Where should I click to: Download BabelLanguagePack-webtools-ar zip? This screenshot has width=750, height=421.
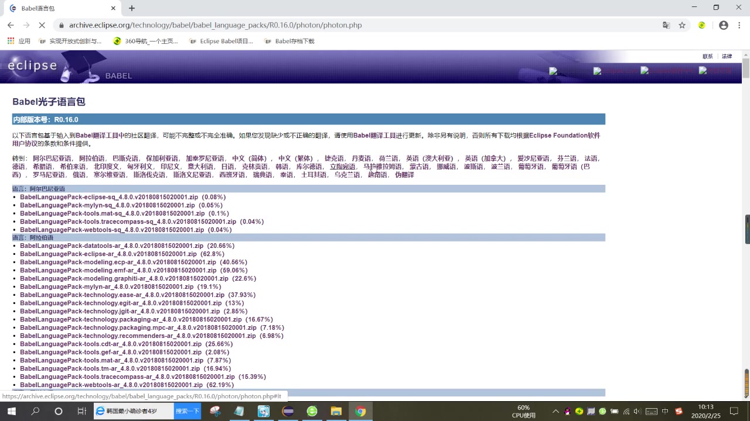coord(111,385)
